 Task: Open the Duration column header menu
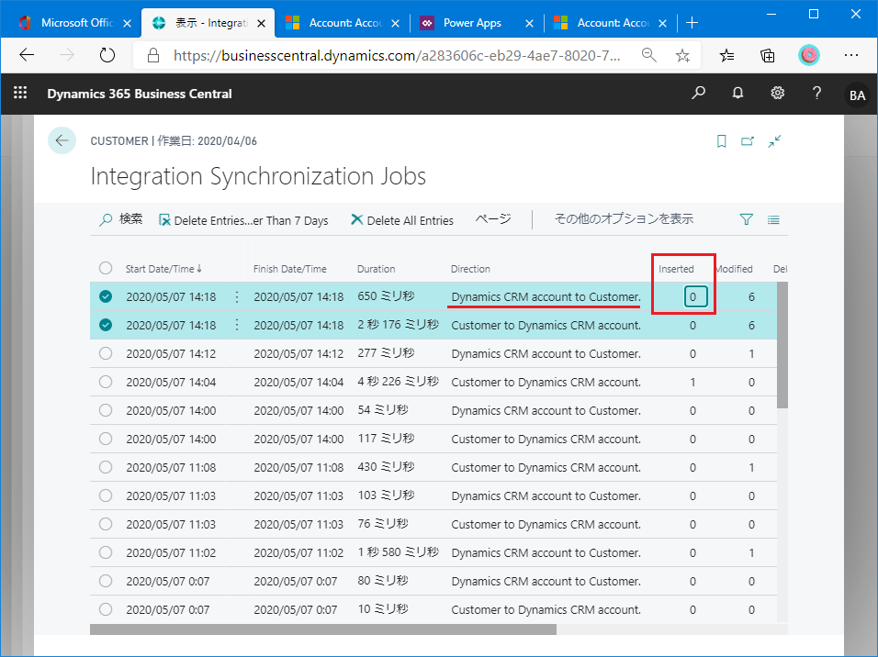coord(376,269)
